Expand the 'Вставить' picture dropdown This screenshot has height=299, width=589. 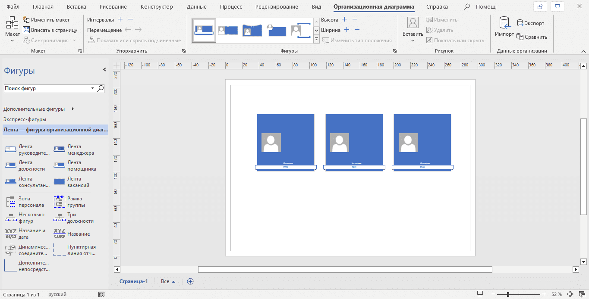[x=413, y=40]
